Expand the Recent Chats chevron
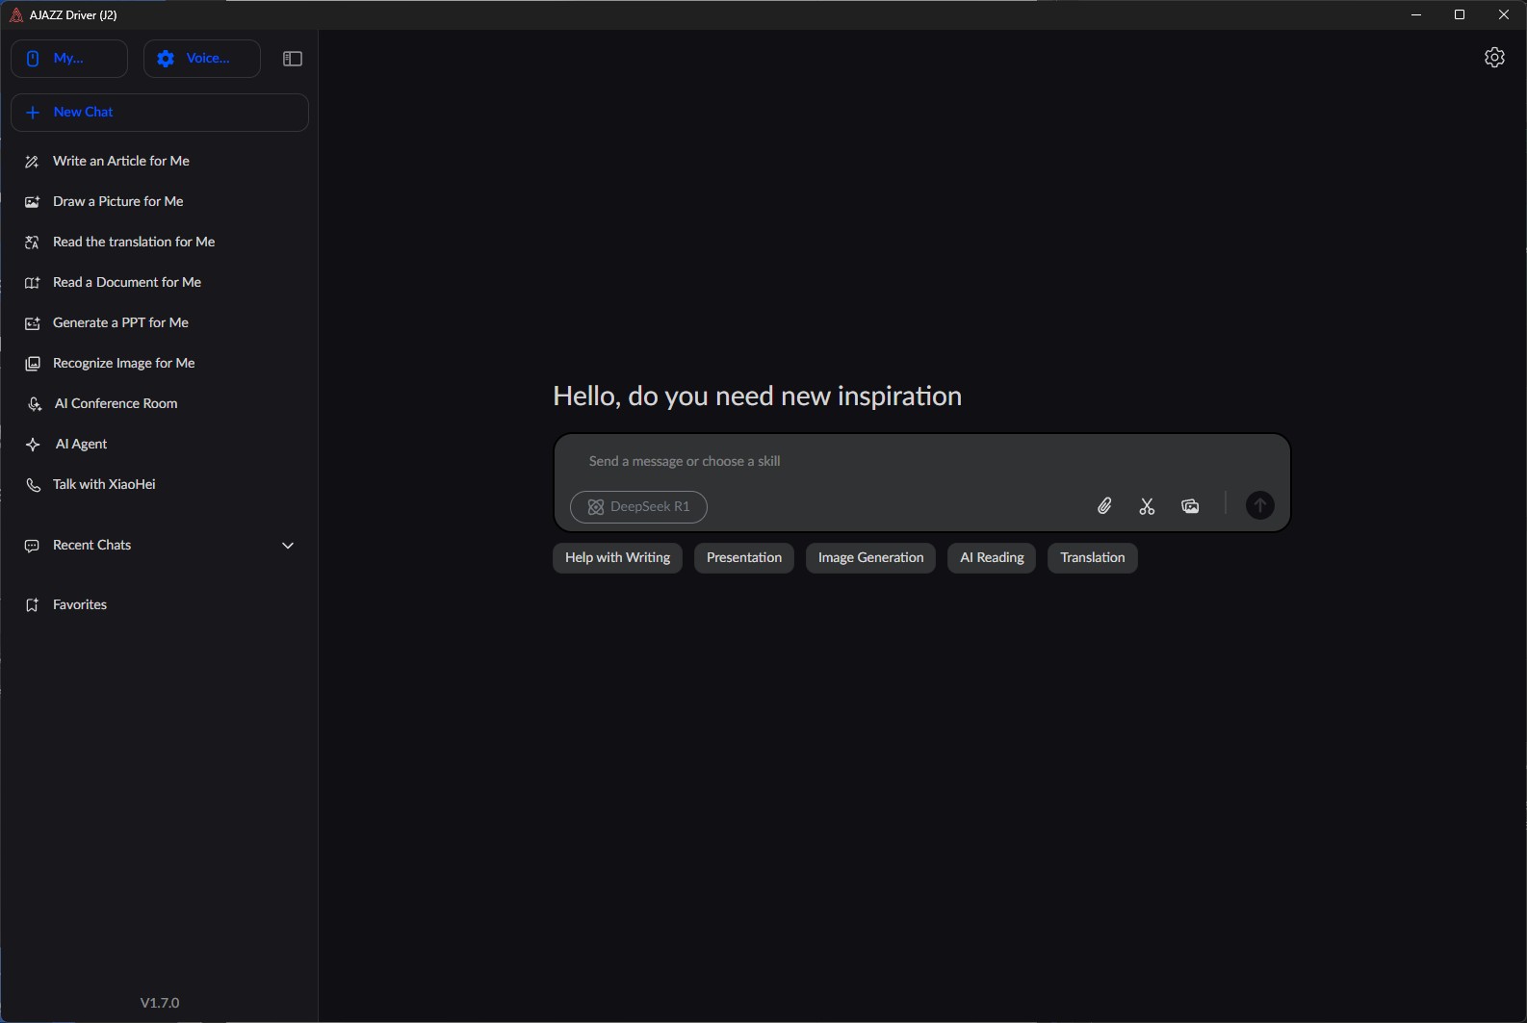The width and height of the screenshot is (1527, 1023). [x=287, y=546]
